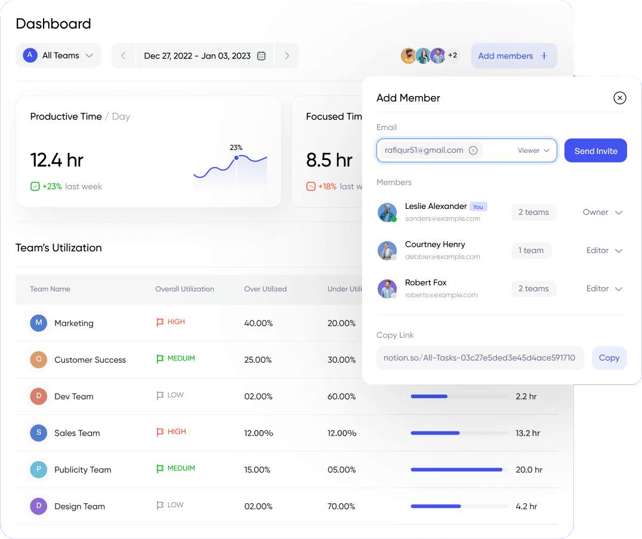Screen dimensions: 642x539
Task: Open the Viewer role dropdown
Action: point(533,150)
